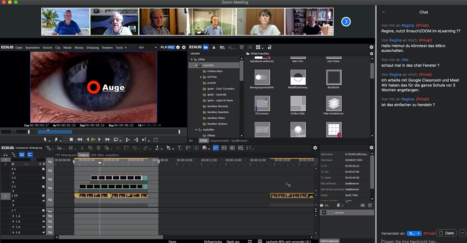Click the create title T icon

pos(179,148)
